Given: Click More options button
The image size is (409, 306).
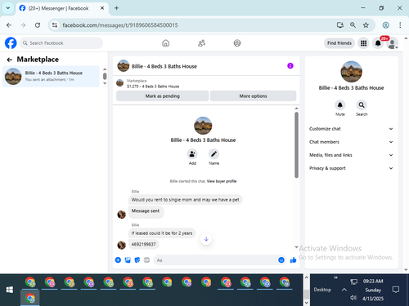Looking at the screenshot, I should click(x=253, y=96).
